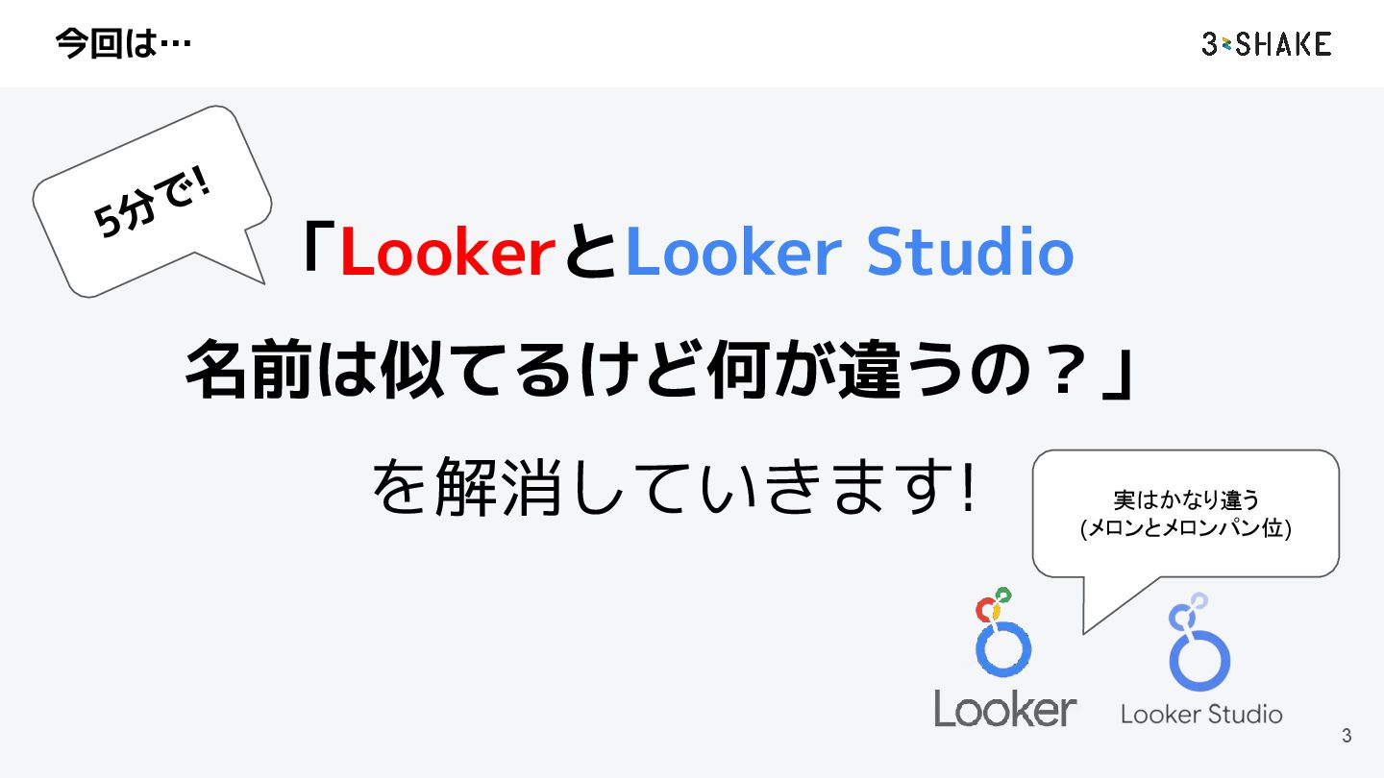Image resolution: width=1384 pixels, height=778 pixels.
Task: Click the slide page number 3
Action: click(1347, 737)
